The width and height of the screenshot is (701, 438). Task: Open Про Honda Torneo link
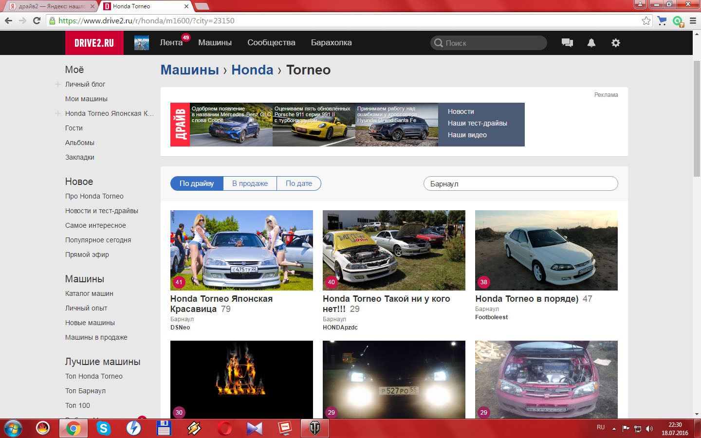[94, 196]
